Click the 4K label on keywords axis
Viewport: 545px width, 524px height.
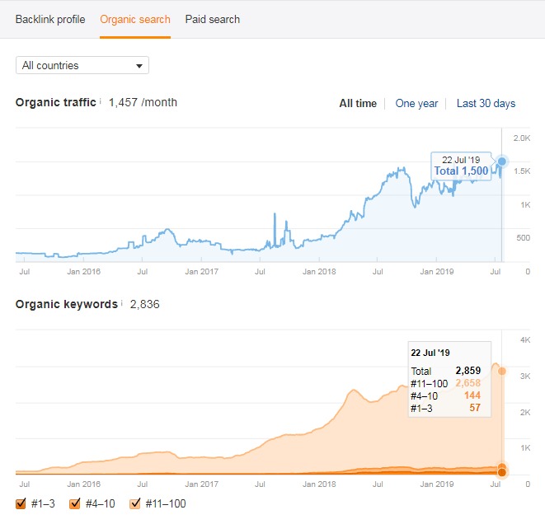click(525, 340)
